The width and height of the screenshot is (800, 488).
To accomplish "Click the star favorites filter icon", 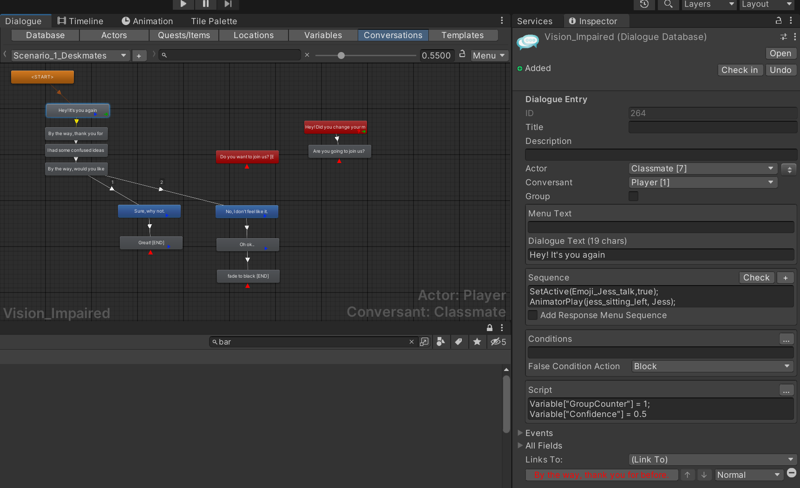I will coord(477,342).
